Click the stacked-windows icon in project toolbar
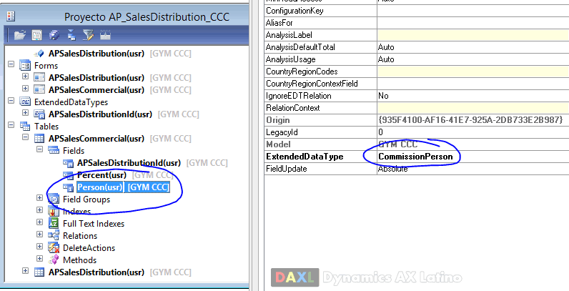Image resolution: width=569 pixels, height=291 pixels. (x=54, y=35)
